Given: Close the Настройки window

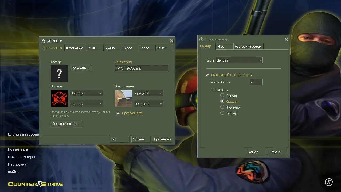Looking at the screenshot, I should tap(171, 41).
